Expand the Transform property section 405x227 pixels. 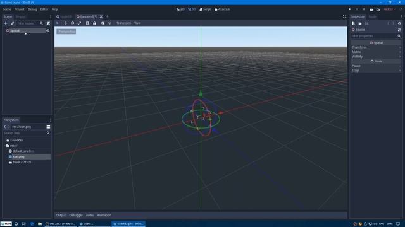[x=376, y=47]
